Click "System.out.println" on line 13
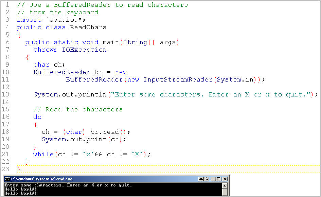Viewport: 321px width, 197px height. (x=70, y=94)
